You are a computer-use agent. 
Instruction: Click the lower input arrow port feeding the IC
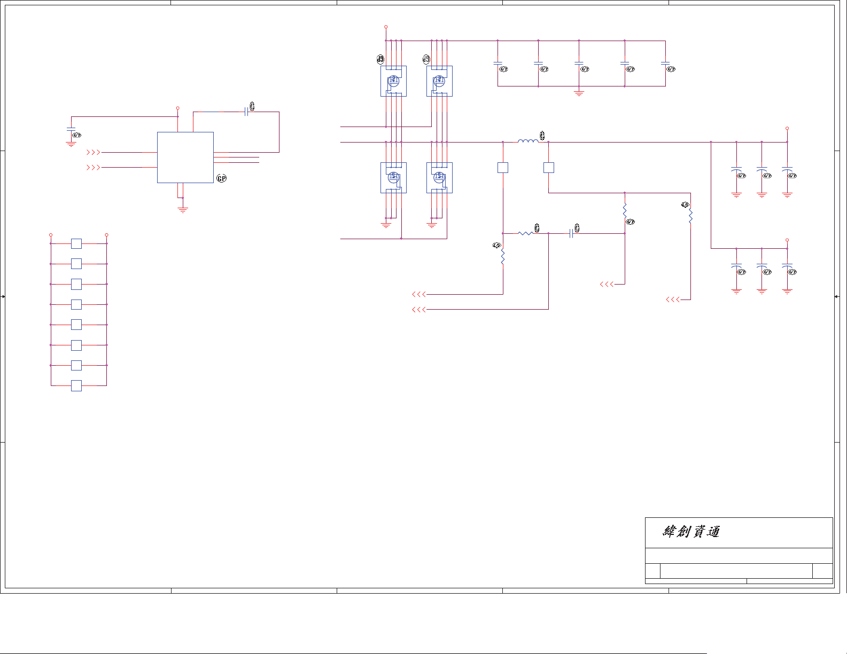pyautogui.click(x=94, y=167)
